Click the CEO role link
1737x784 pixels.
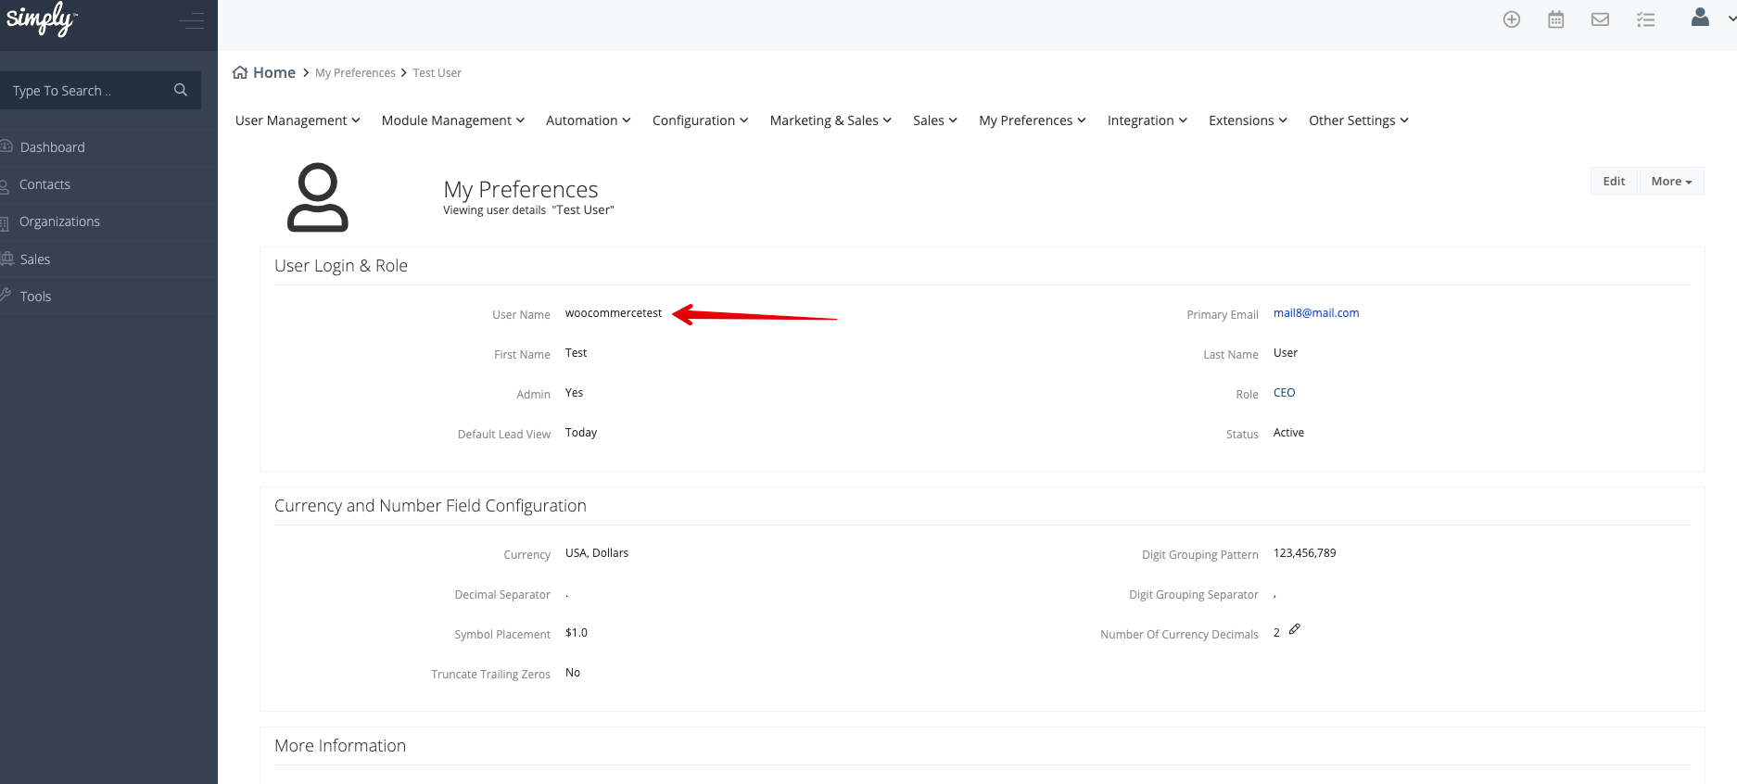[x=1284, y=393]
